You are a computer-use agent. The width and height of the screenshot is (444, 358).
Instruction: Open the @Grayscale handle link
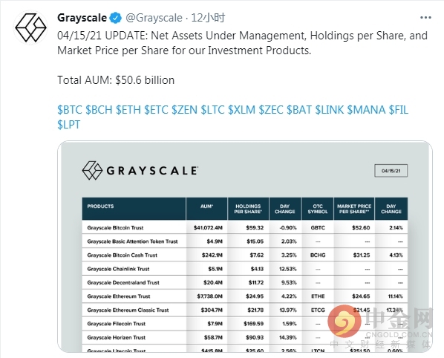tap(154, 18)
